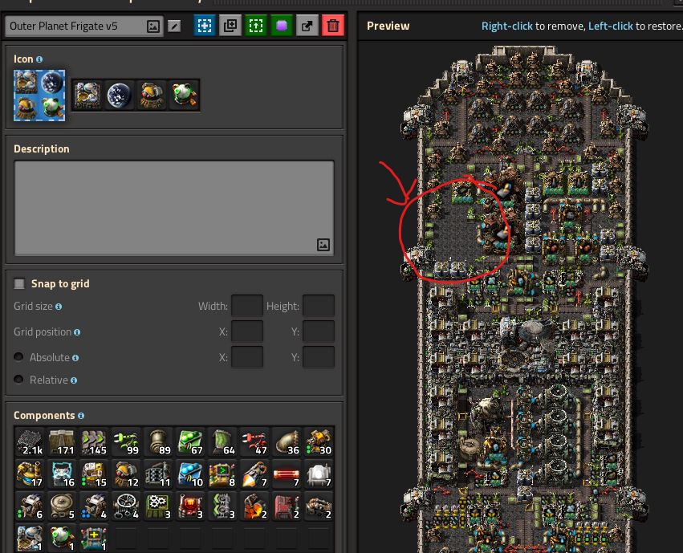Click the info icon next to Components
The height and width of the screenshot is (553, 683).
point(81,416)
